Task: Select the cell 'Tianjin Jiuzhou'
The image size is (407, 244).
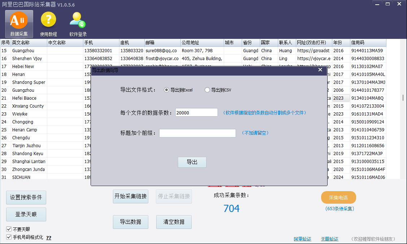Action: (x=29, y=145)
